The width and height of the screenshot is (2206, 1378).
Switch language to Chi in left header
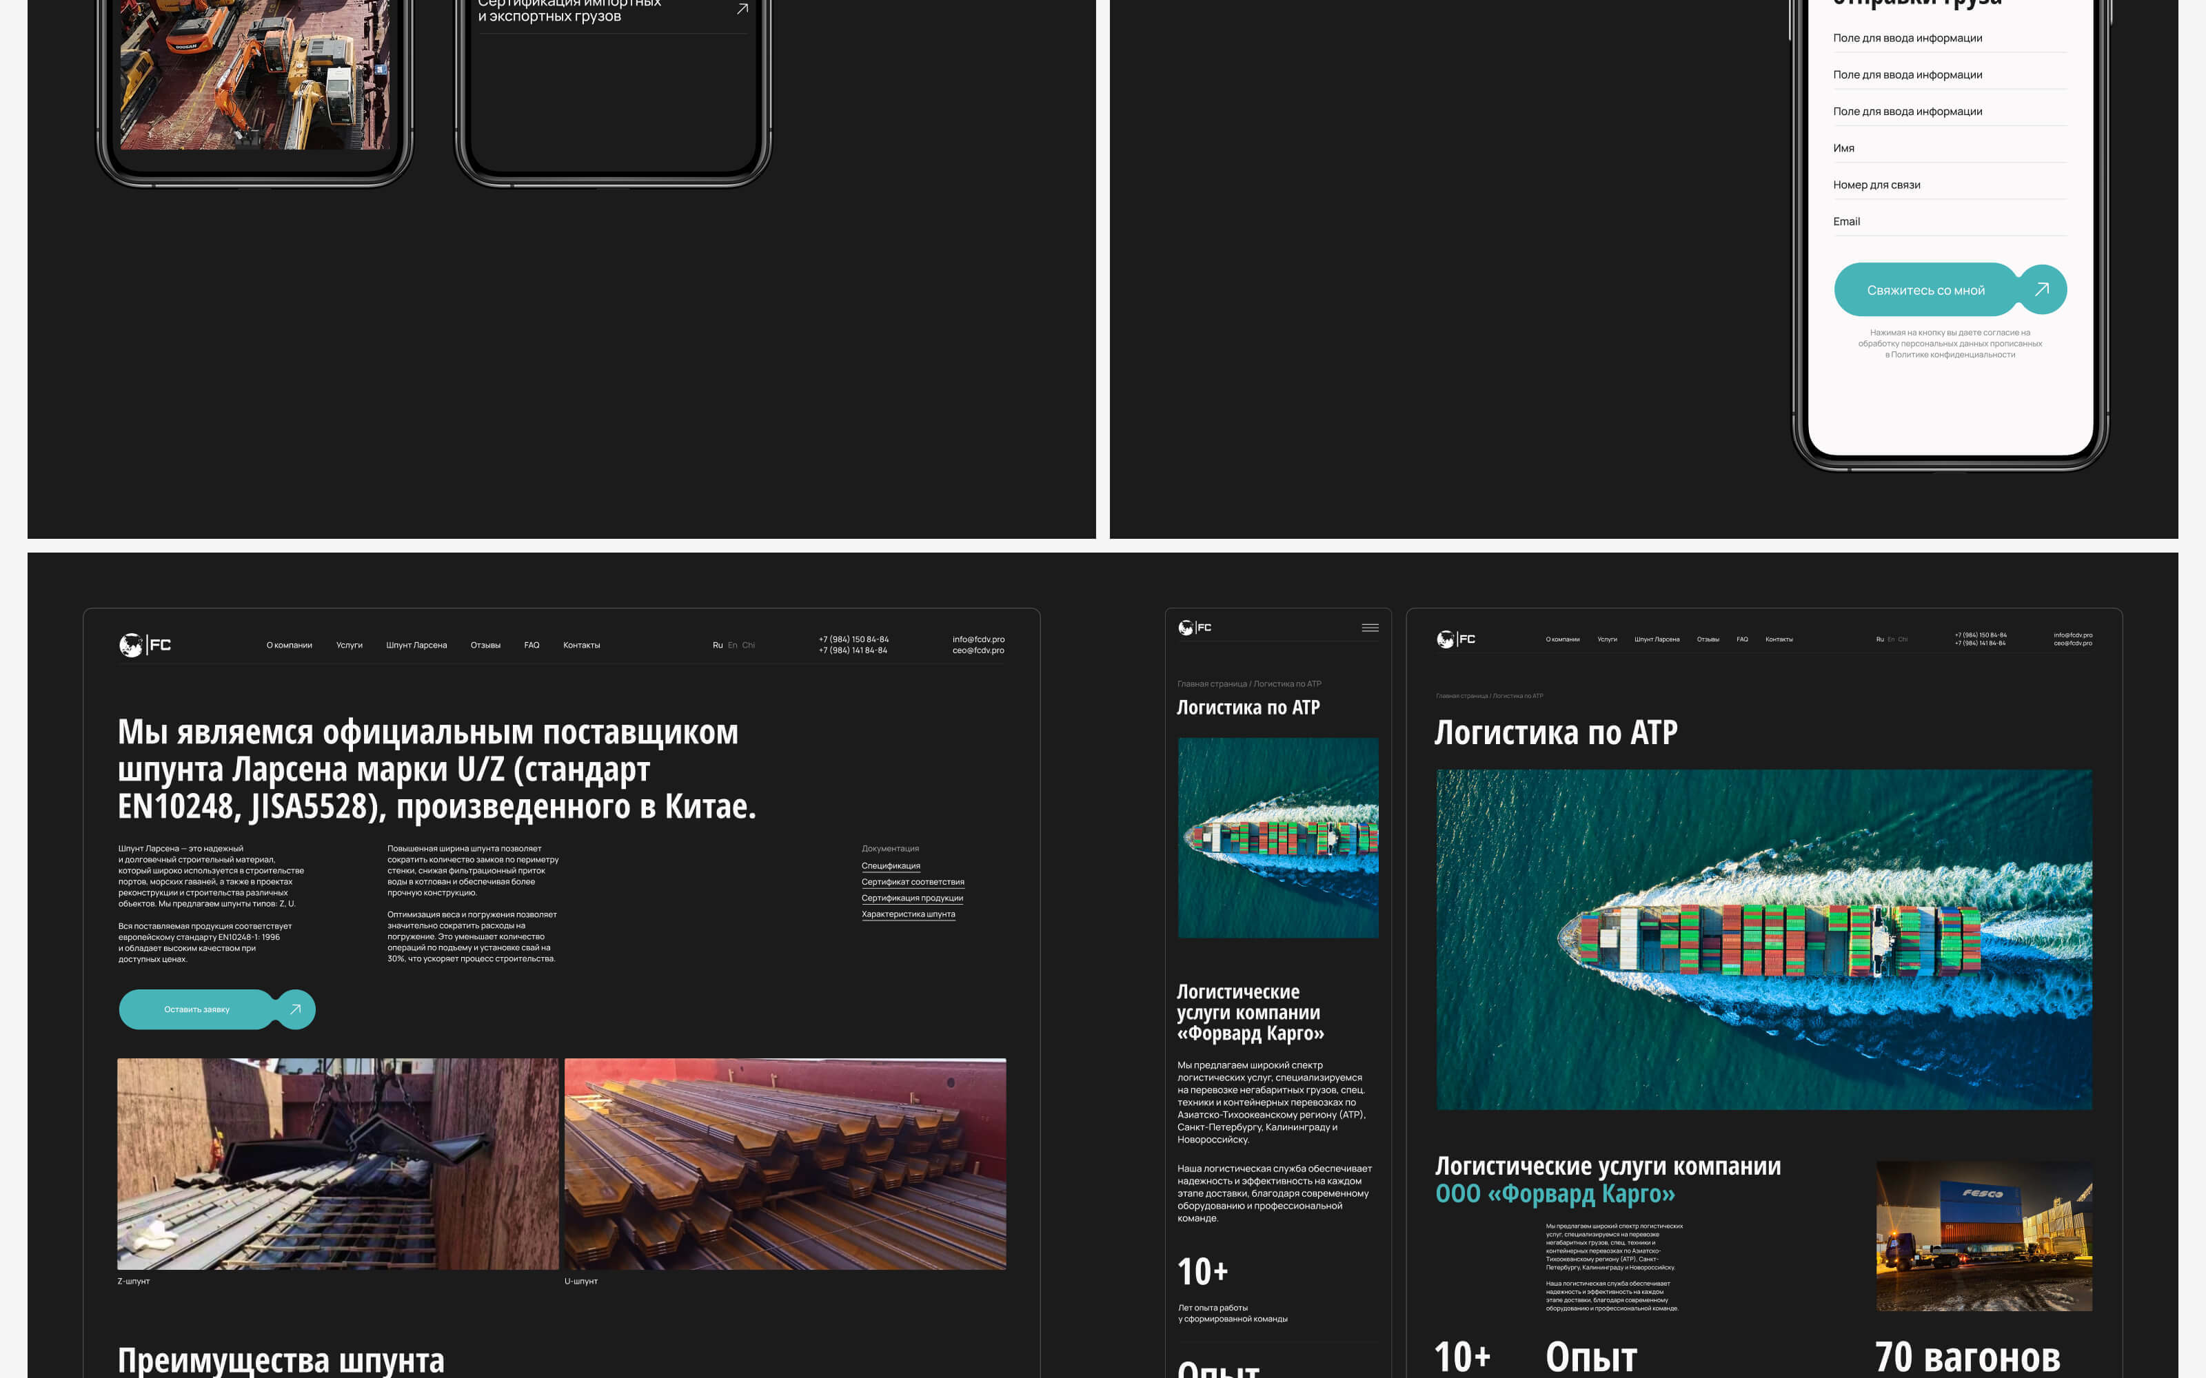749,646
